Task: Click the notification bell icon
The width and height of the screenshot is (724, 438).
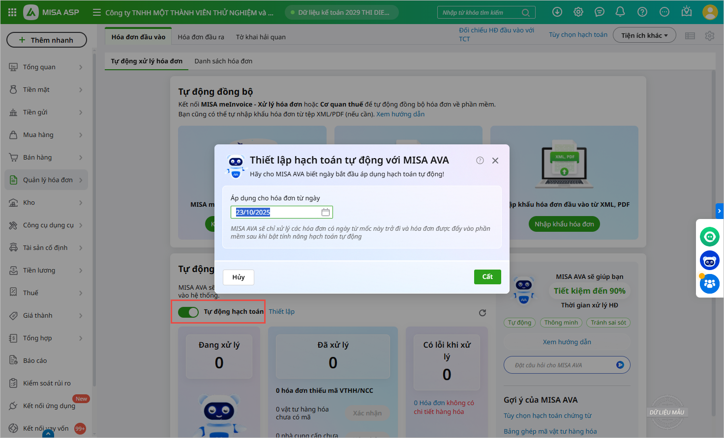Action: [x=620, y=12]
